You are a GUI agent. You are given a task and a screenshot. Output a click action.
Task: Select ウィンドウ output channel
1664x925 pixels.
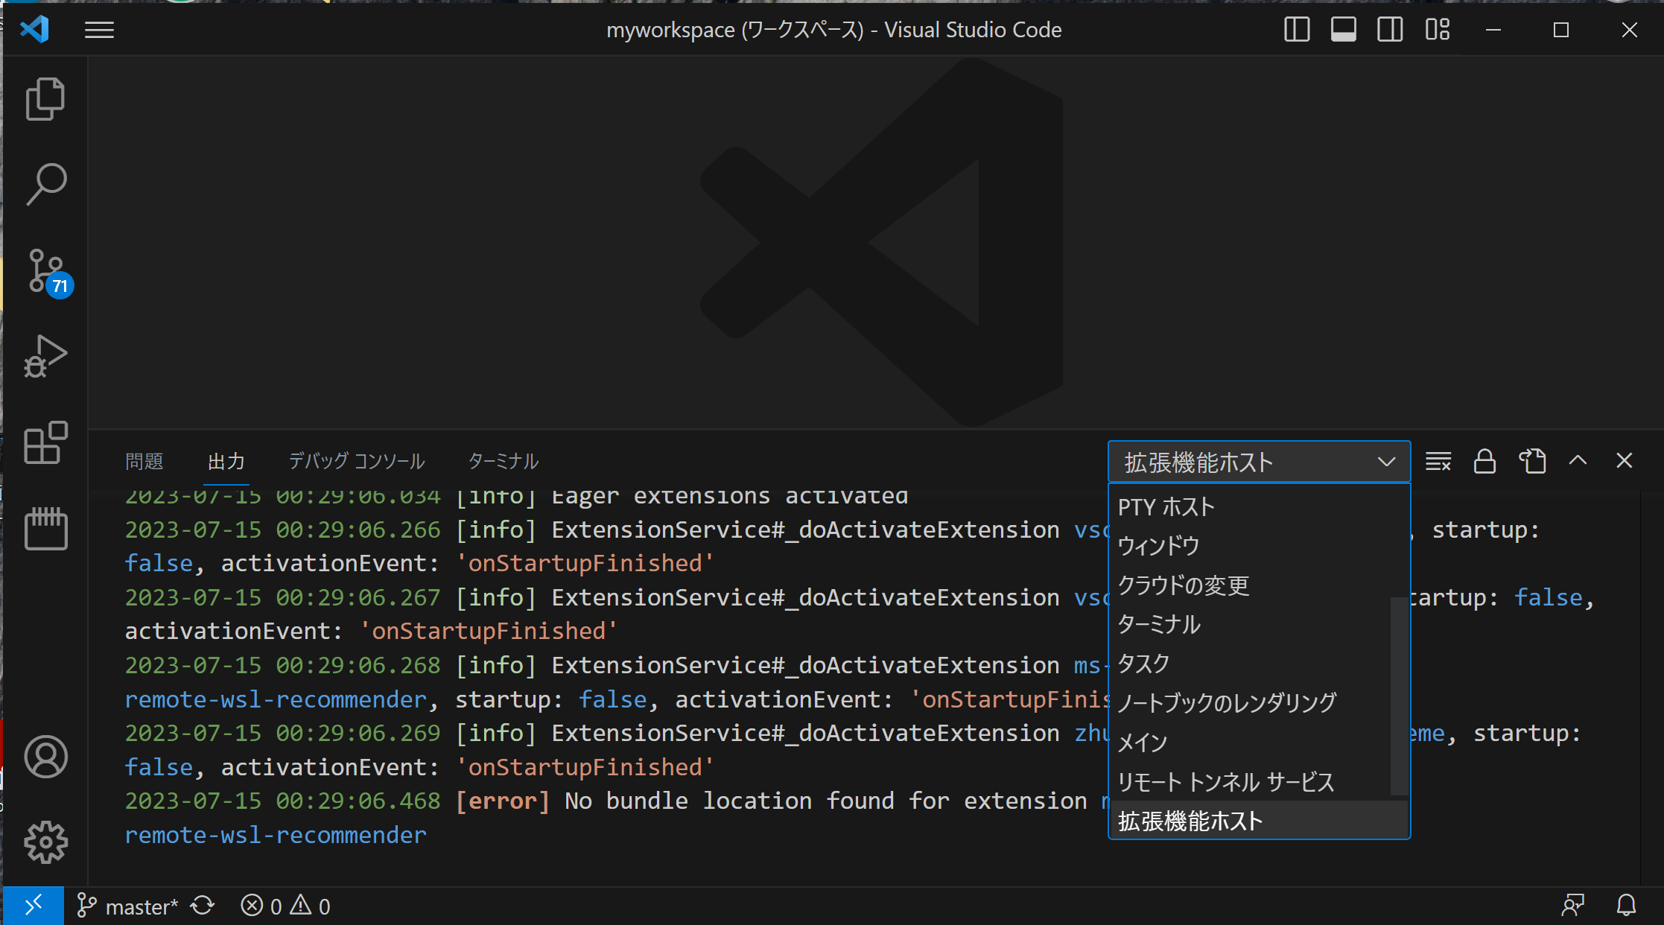pyautogui.click(x=1250, y=546)
